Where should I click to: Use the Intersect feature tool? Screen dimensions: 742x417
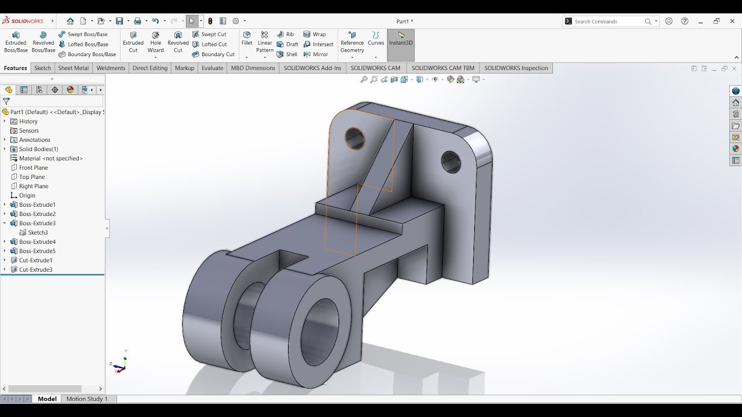[x=318, y=44]
